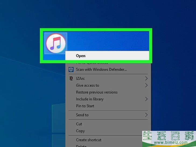Choose Open from the context menu
The height and width of the screenshot is (147, 196).
click(107, 56)
